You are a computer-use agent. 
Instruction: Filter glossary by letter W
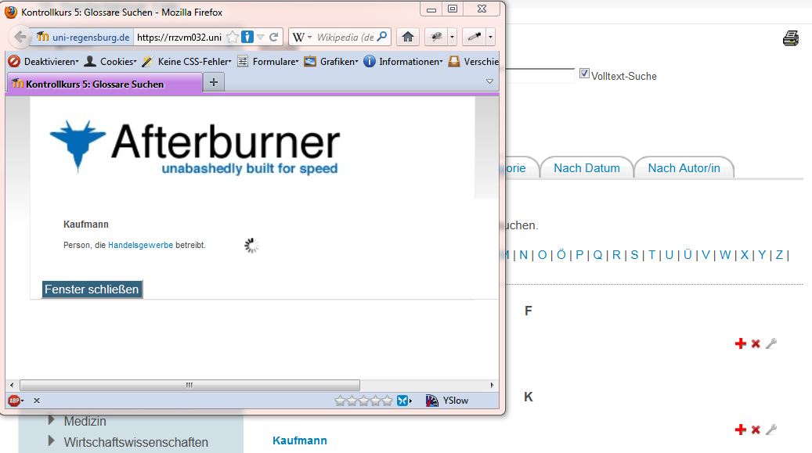tap(725, 255)
